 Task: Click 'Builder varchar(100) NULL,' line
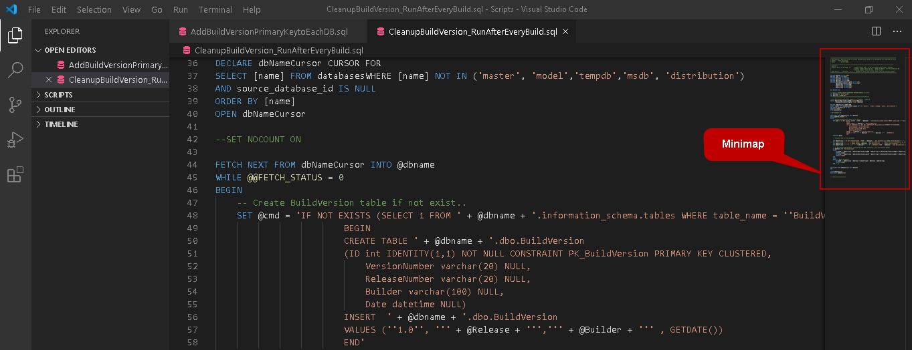coord(434,292)
